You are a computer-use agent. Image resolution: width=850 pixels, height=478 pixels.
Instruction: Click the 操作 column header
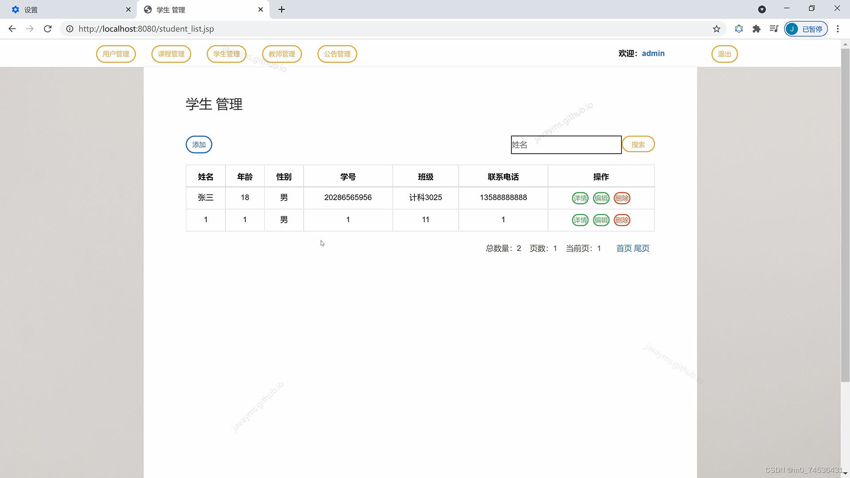pos(601,177)
